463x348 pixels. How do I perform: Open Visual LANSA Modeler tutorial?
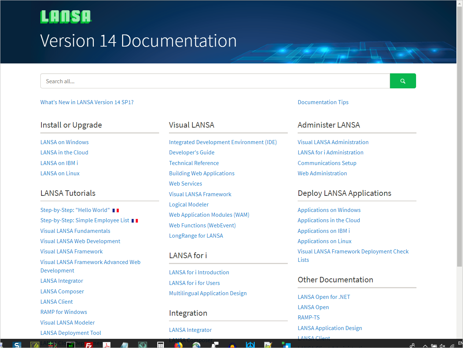pos(67,323)
